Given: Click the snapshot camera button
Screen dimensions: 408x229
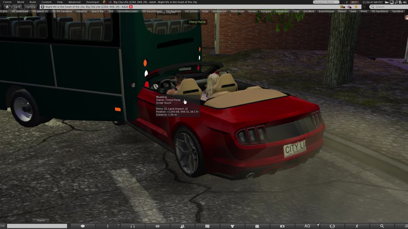Looking at the screenshot, I should (x=282, y=226).
